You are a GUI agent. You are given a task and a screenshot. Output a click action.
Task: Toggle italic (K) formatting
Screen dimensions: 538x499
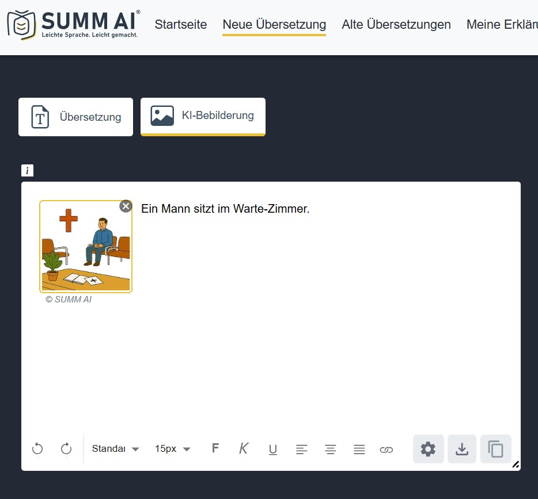[x=244, y=448]
